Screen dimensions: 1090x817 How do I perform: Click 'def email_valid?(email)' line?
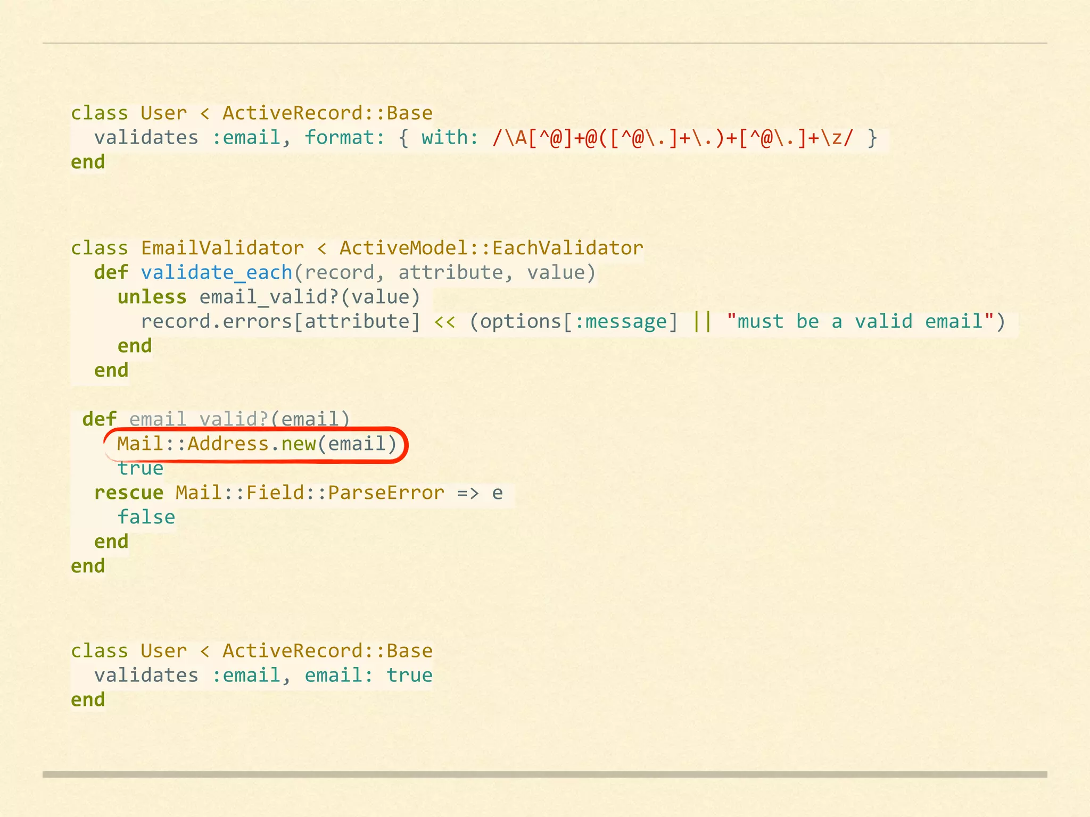pyautogui.click(x=216, y=419)
